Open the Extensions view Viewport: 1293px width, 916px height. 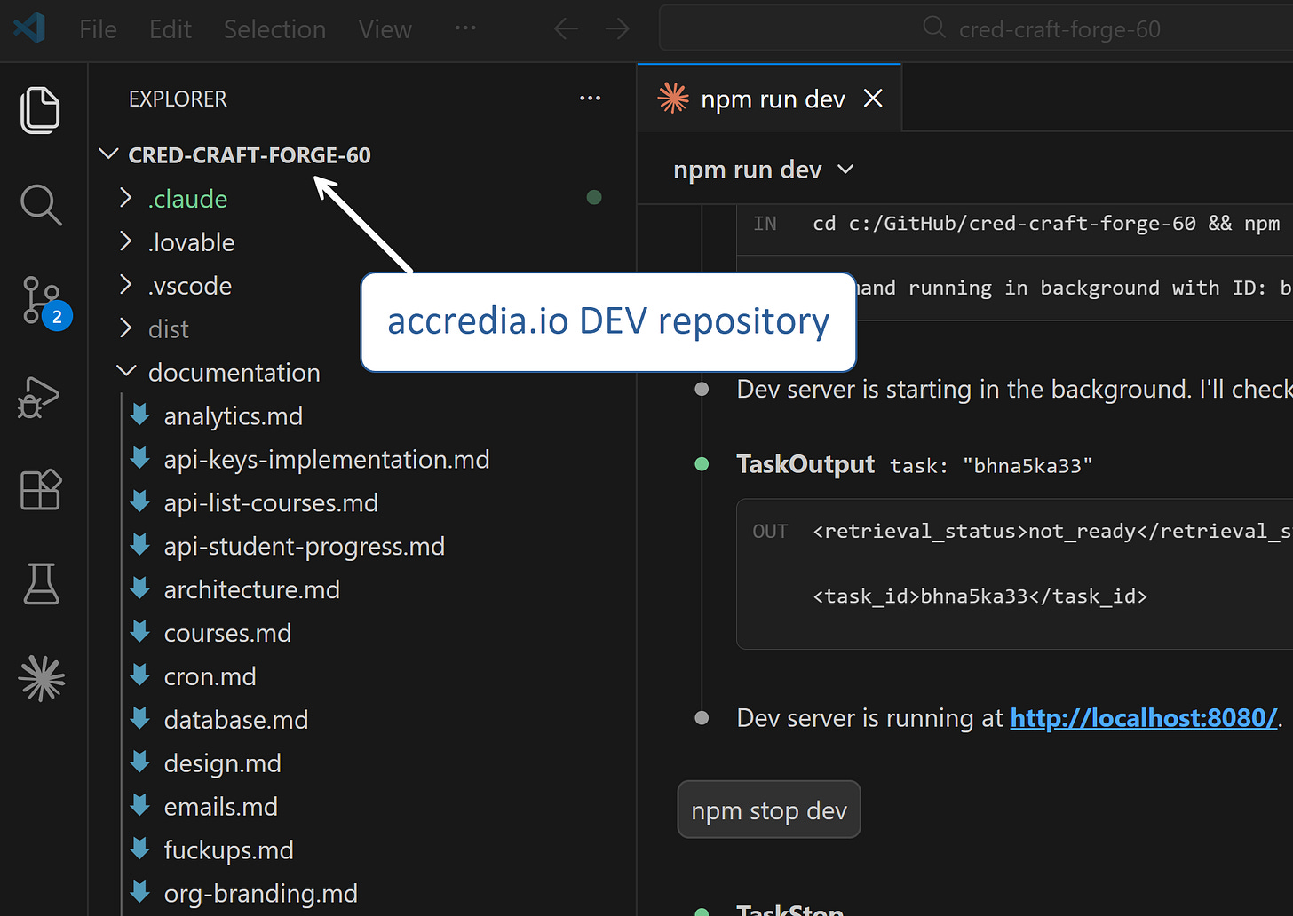[x=41, y=489]
